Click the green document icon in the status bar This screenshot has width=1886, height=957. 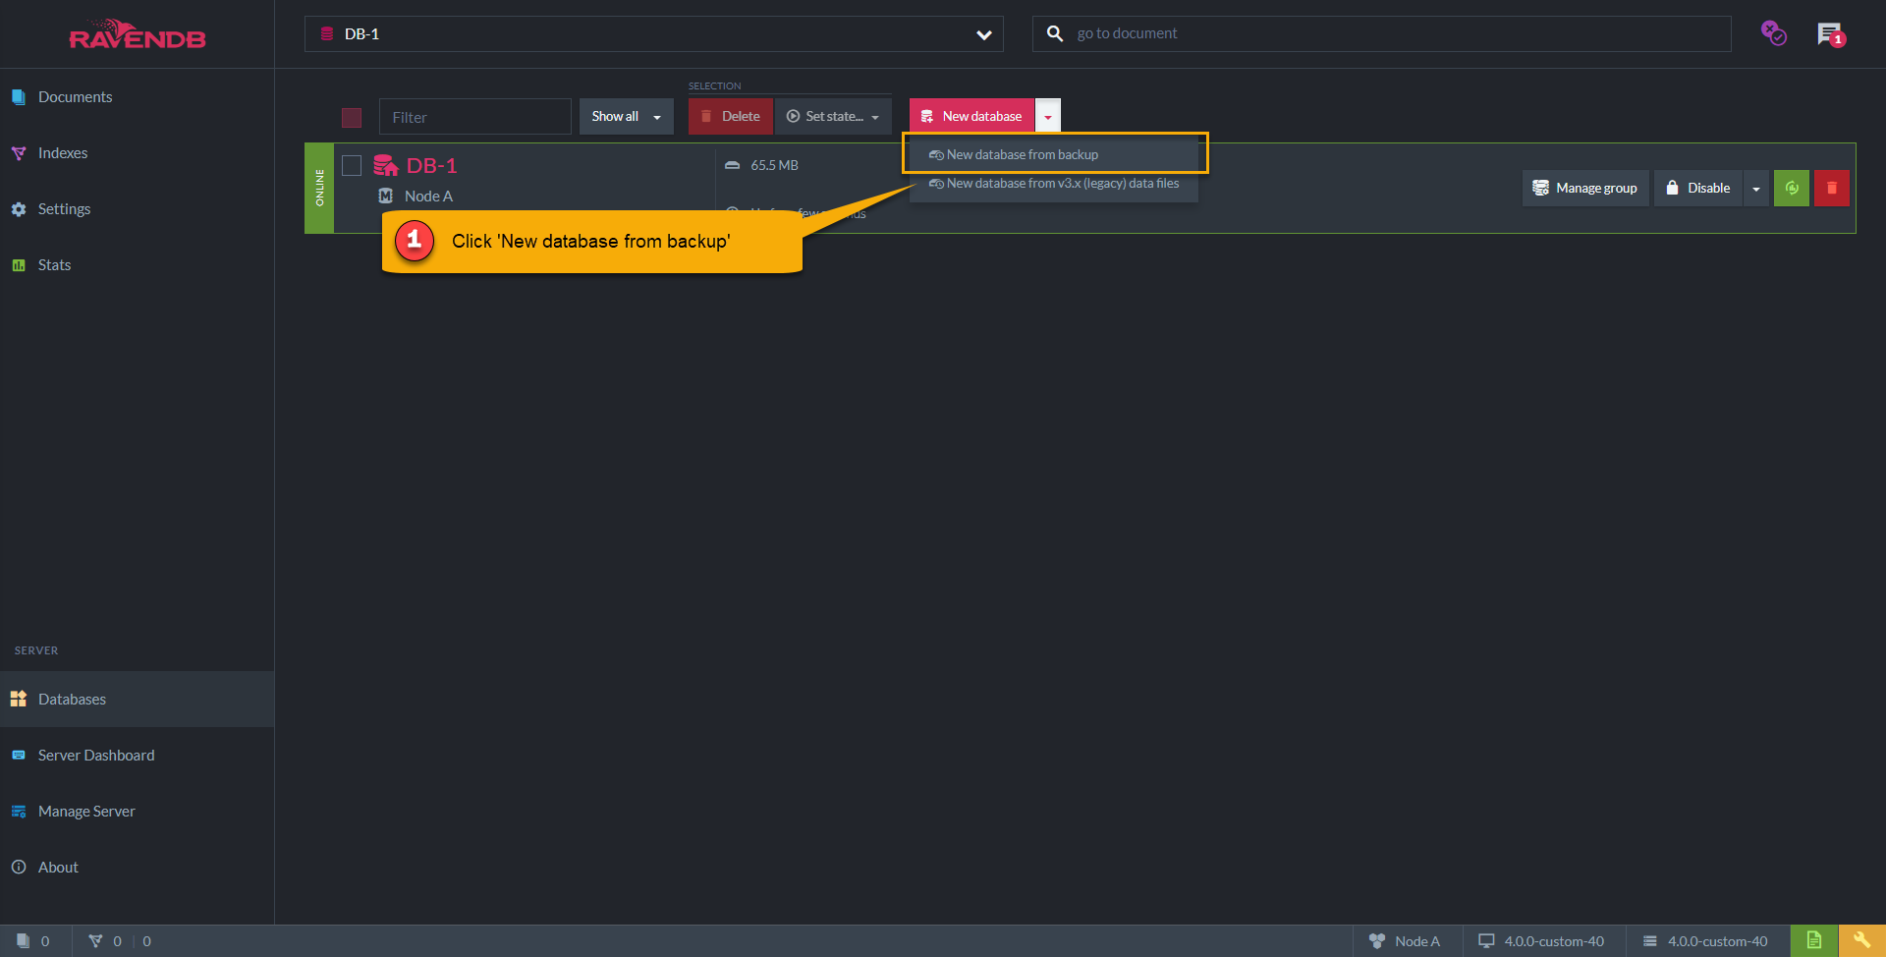(1814, 941)
